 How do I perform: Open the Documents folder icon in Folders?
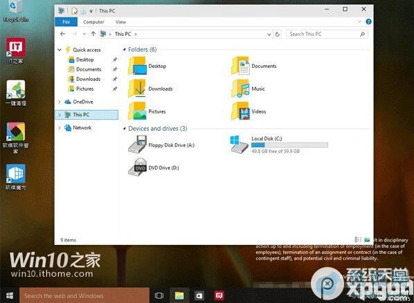(x=240, y=66)
